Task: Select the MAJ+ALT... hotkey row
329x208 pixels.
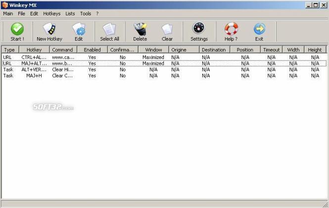Action: 164,63
